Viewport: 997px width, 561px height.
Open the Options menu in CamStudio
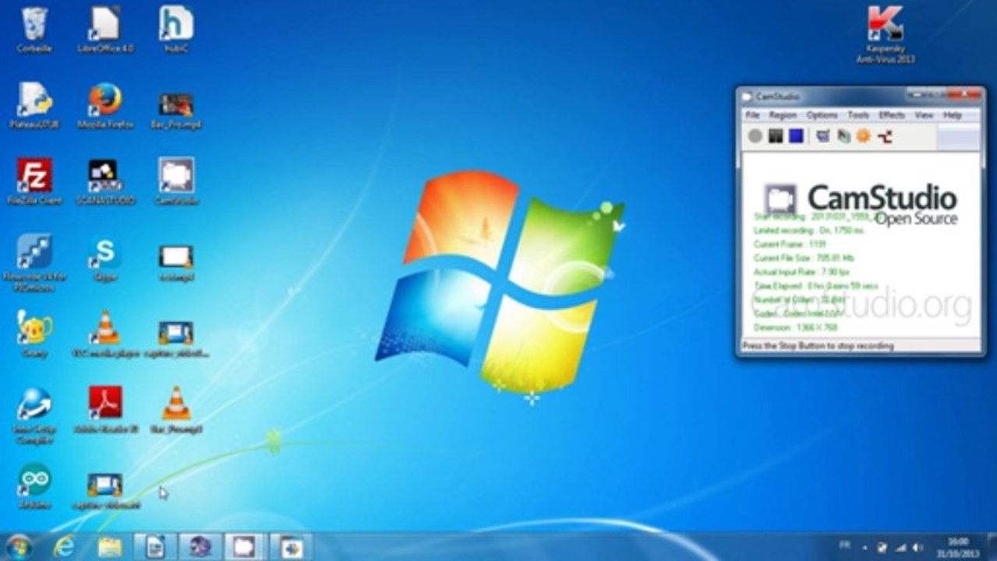(822, 115)
